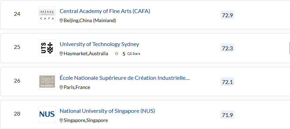Image resolution: width=290 pixels, height=129 pixels.
Task: Click the 72.3 score badge
Action: (x=227, y=48)
